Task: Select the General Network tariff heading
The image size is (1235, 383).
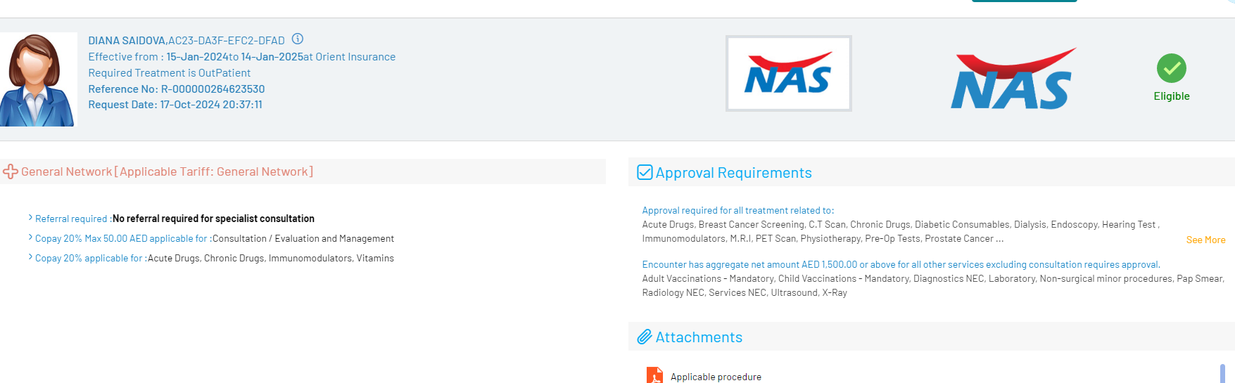Action: tap(167, 171)
